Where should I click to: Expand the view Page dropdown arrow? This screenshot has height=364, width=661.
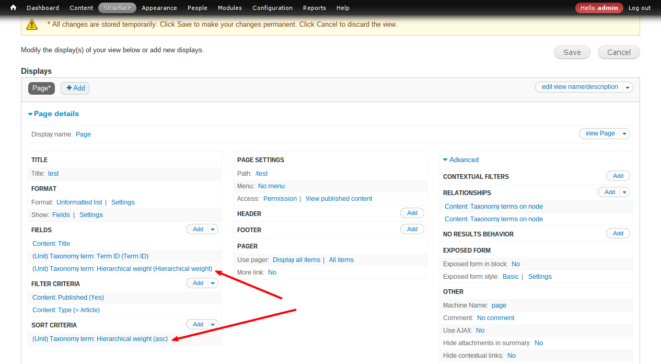[624, 134]
